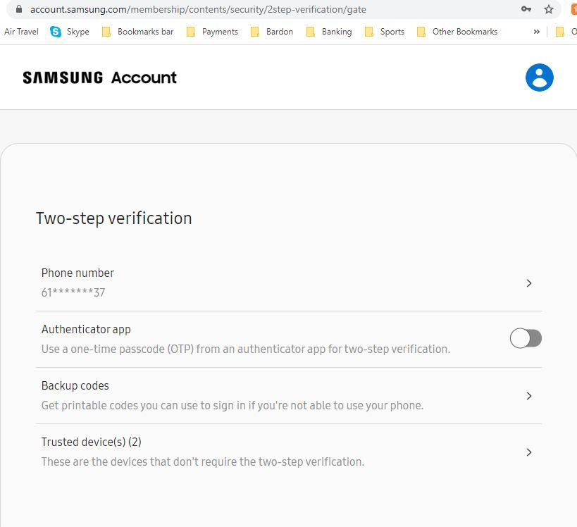This screenshot has height=527, width=577.
Task: Open the Other Bookmarks folder
Action: 457,32
